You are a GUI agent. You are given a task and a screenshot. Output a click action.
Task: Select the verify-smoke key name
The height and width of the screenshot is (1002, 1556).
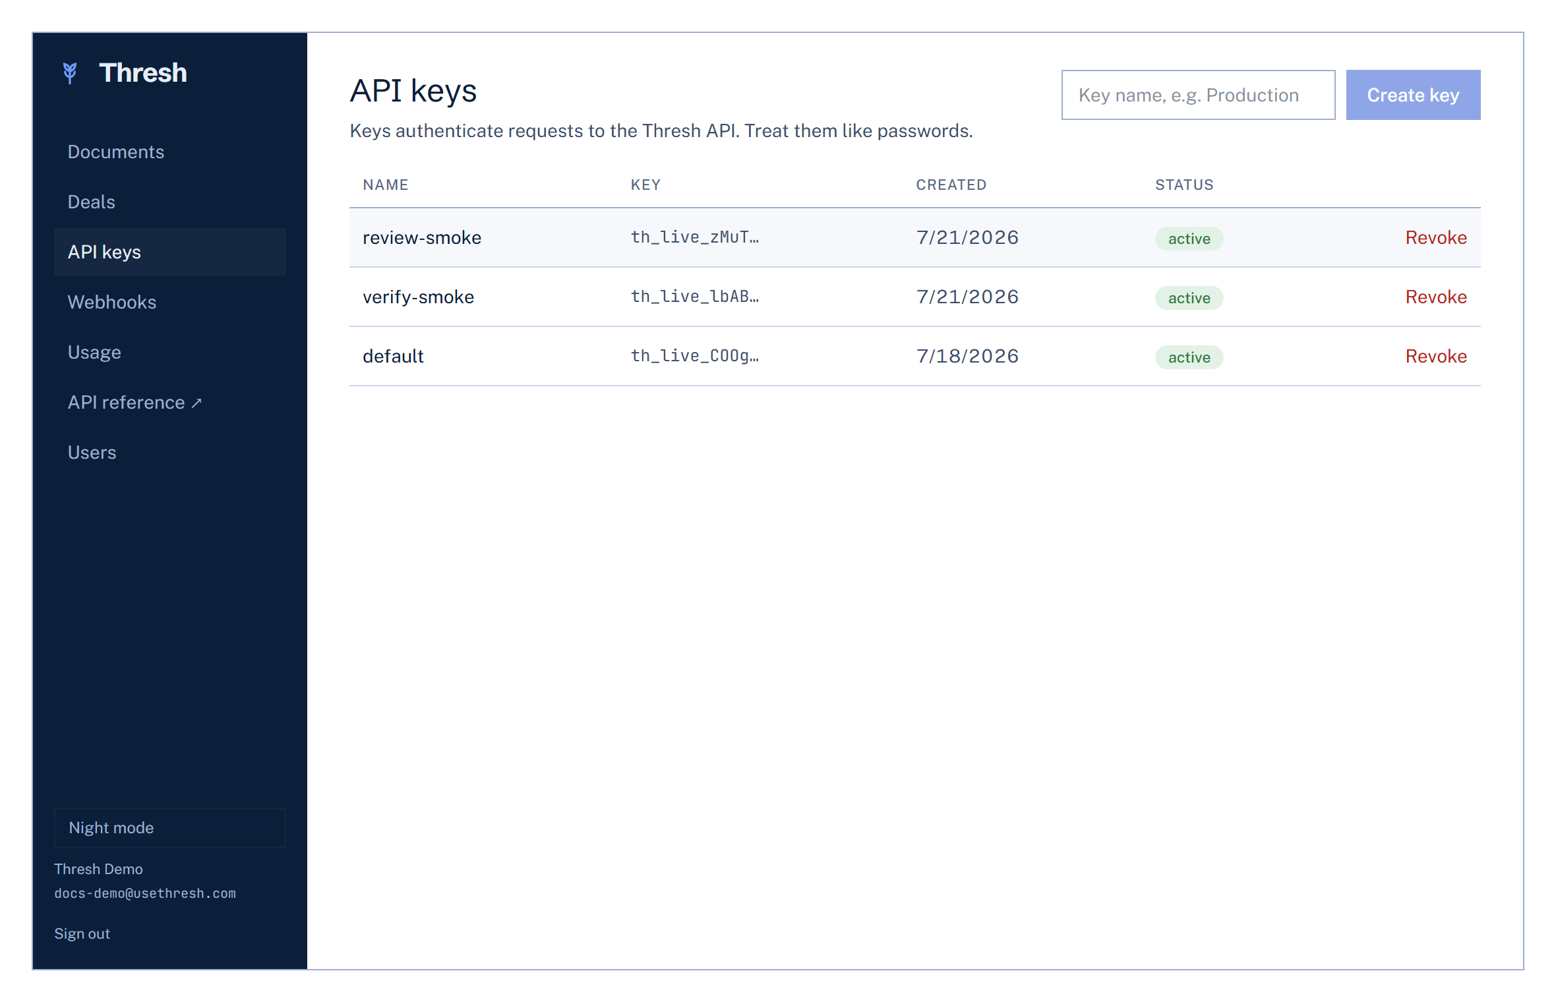(418, 297)
